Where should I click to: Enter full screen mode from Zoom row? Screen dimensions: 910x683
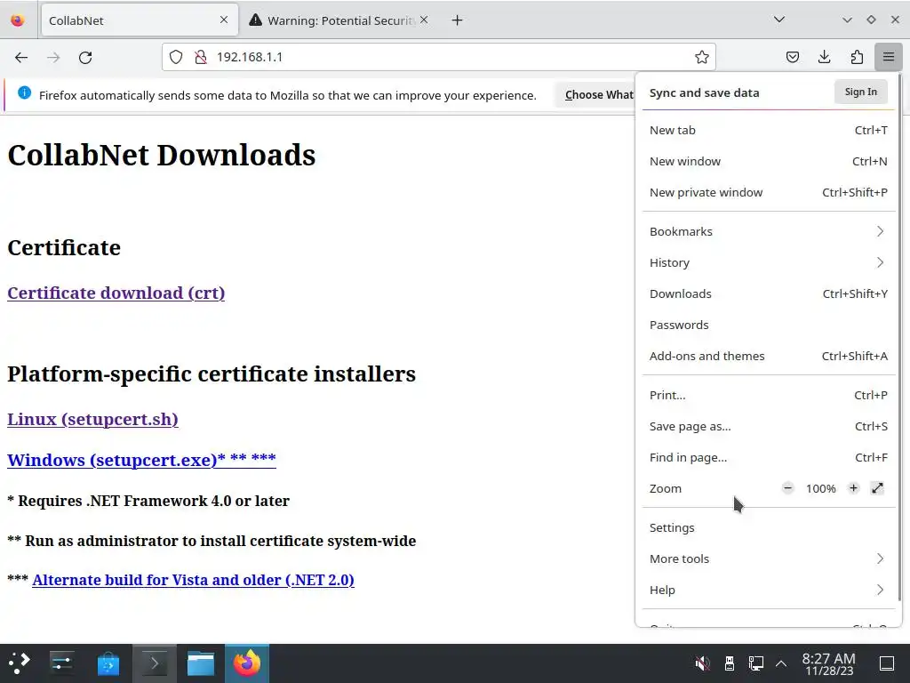877,488
